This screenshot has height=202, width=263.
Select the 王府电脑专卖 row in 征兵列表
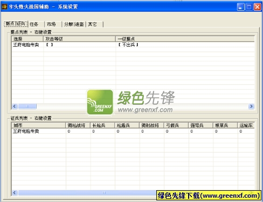coord(133,131)
